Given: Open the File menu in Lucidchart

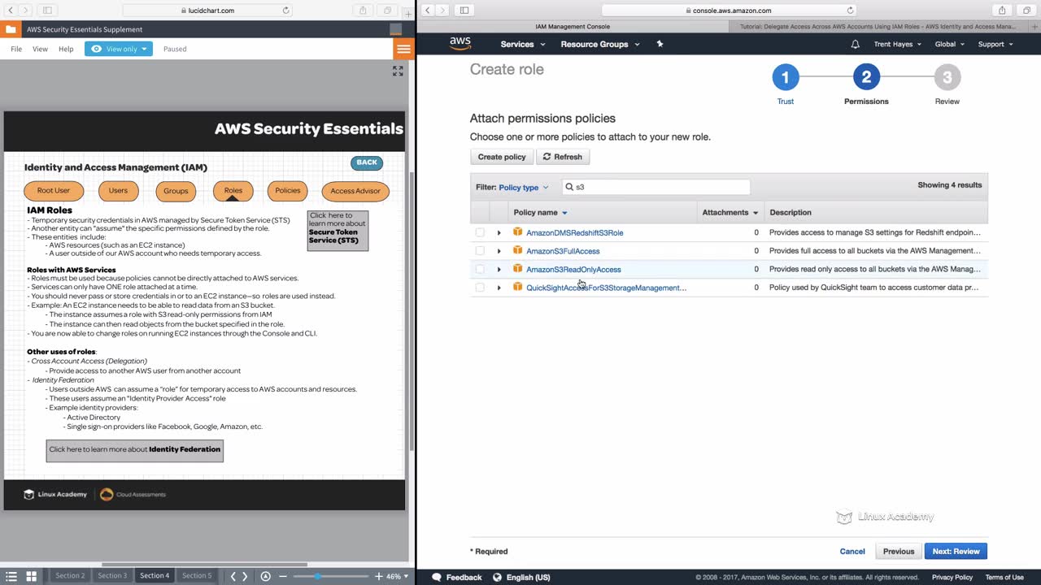Looking at the screenshot, I should point(16,49).
